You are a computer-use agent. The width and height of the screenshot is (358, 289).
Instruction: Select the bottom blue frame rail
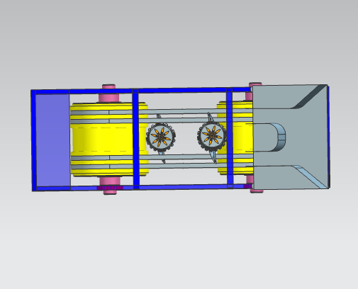point(142,188)
